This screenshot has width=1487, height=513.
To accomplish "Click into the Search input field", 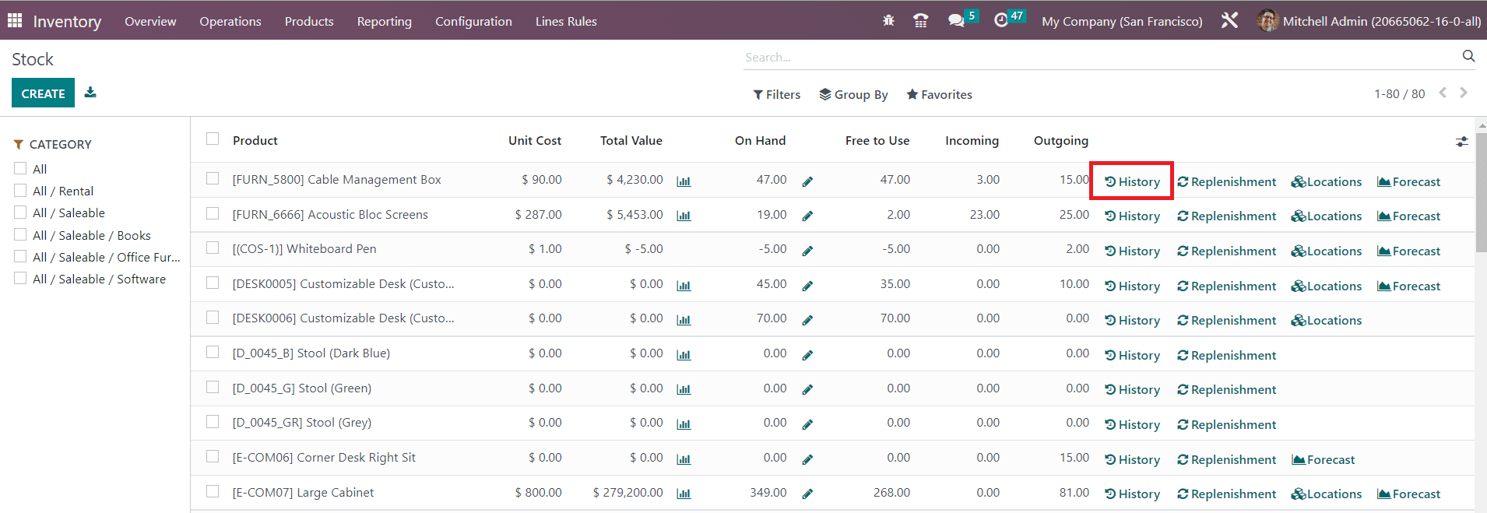I will tap(1098, 57).
